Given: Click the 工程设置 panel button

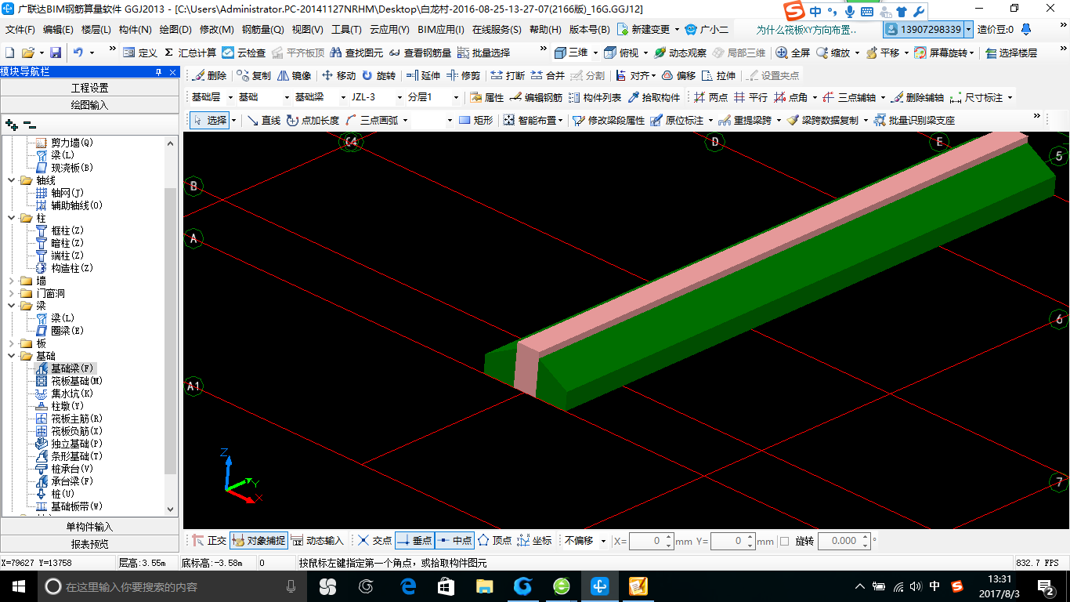Looking at the screenshot, I should click(89, 88).
